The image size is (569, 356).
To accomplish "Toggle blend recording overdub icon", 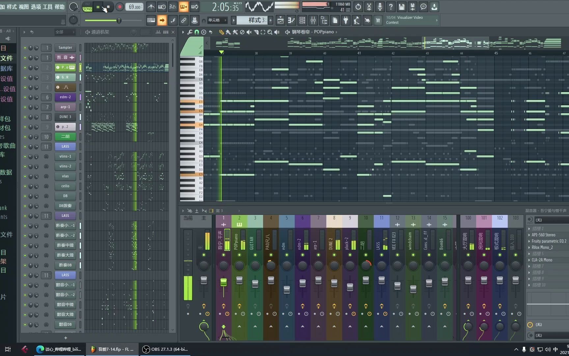I will coord(183,7).
